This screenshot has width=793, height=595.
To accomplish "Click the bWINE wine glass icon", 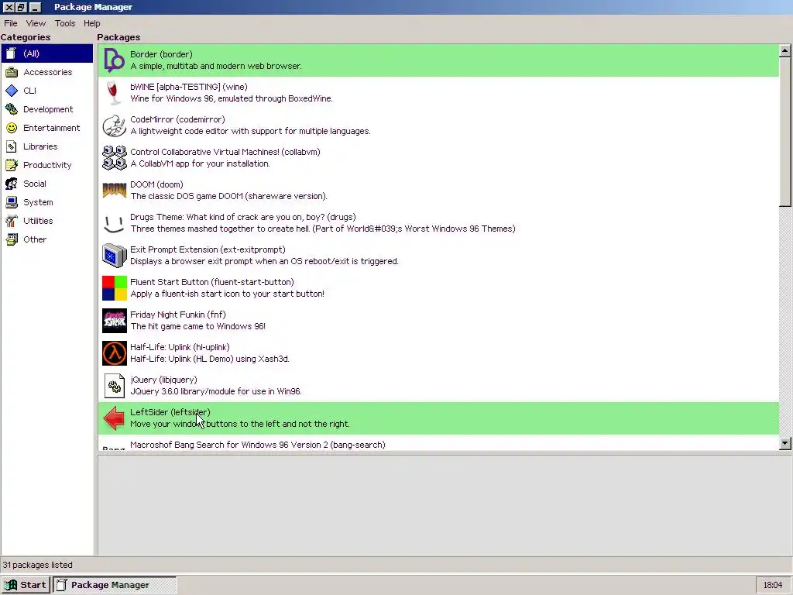I will pos(115,93).
